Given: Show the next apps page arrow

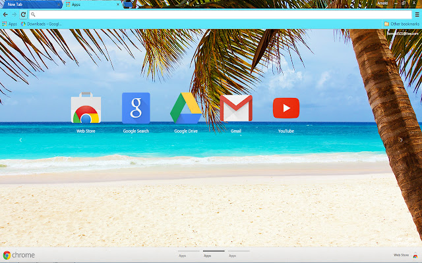Looking at the screenshot, I should (x=402, y=140).
